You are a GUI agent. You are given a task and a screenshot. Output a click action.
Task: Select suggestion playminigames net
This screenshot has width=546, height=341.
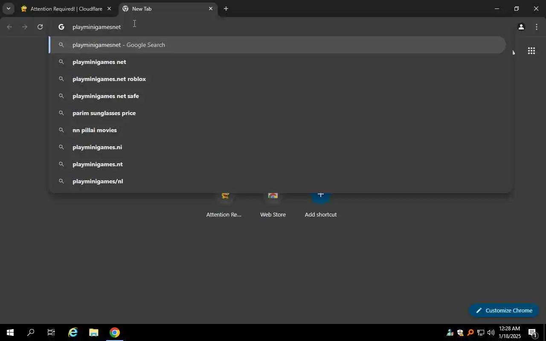tap(278, 62)
